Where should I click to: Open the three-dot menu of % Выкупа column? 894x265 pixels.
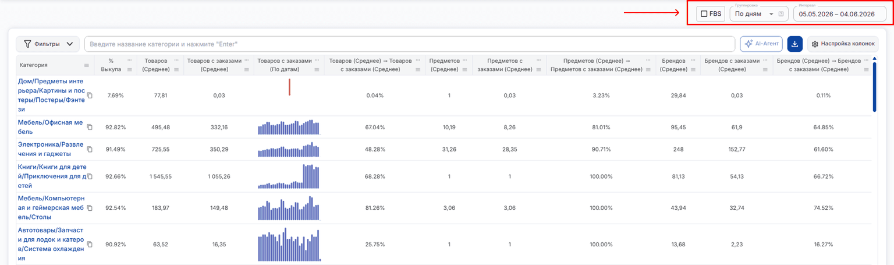[x=130, y=60]
